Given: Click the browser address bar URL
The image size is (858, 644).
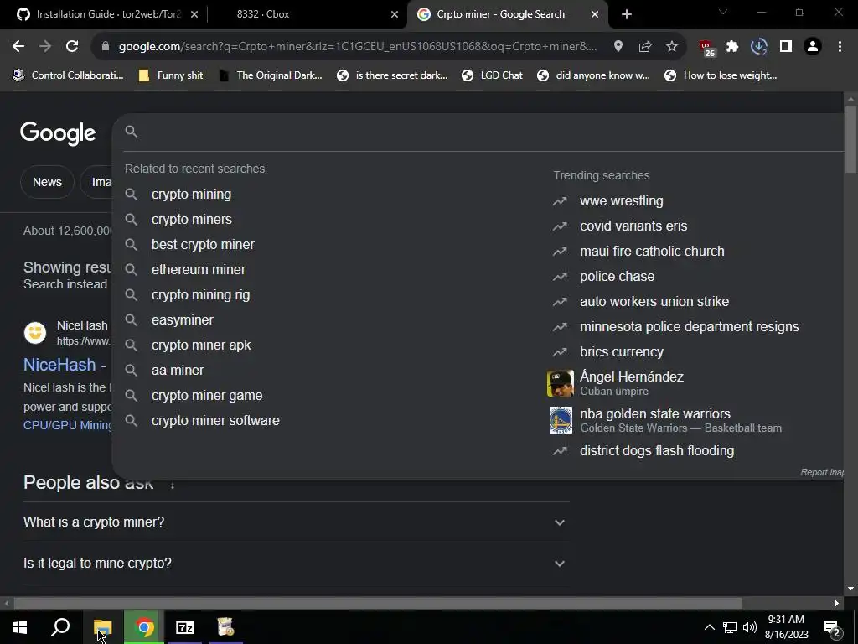Looking at the screenshot, I should (358, 47).
